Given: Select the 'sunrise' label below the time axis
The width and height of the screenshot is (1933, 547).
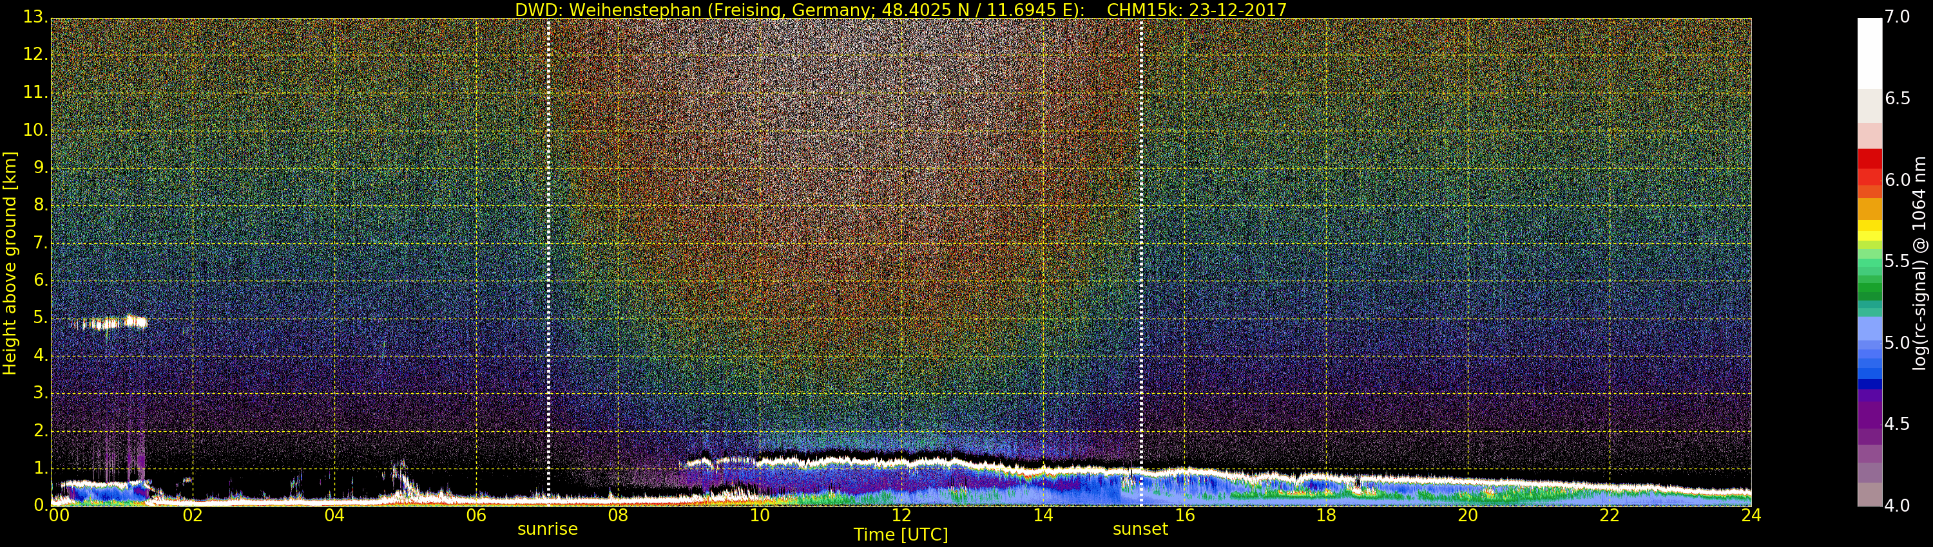Looking at the screenshot, I should (548, 530).
